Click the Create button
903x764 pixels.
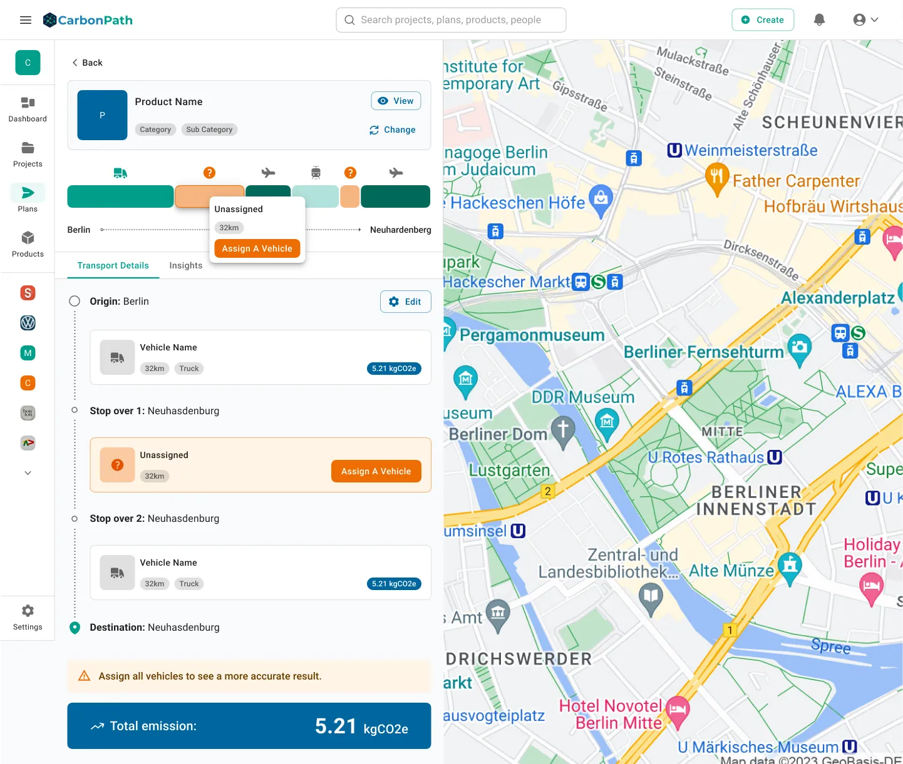pos(763,20)
